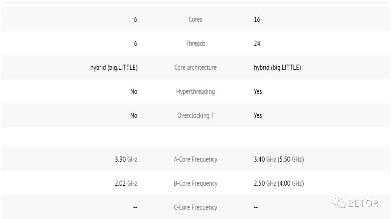Select the Cores row label
Image resolution: width=391 pixels, height=219 pixels.
pos(195,19)
